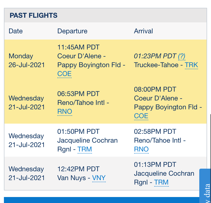
Task: Open RNO link under 06:53PM departure
Action: [x=65, y=112]
